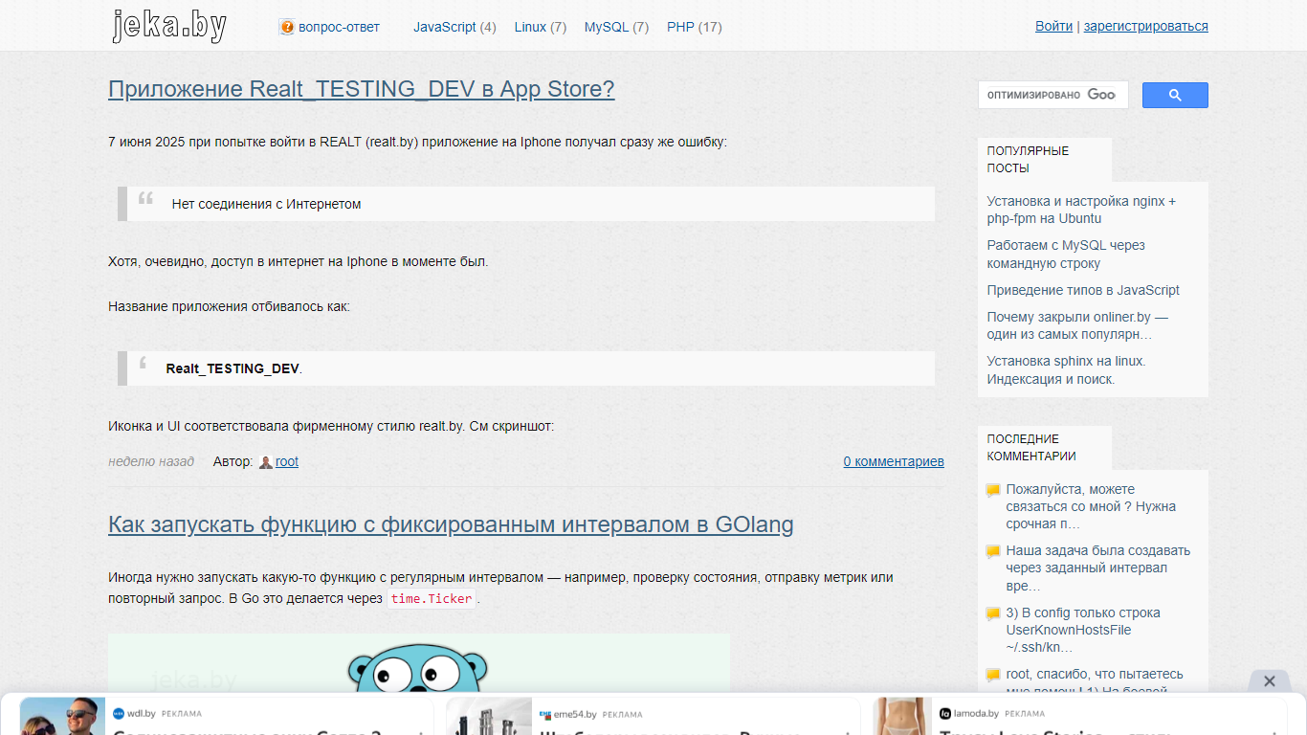The height and width of the screenshot is (735, 1307).
Task: Click the вопрос-ответ question mark icon
Action: 286,27
